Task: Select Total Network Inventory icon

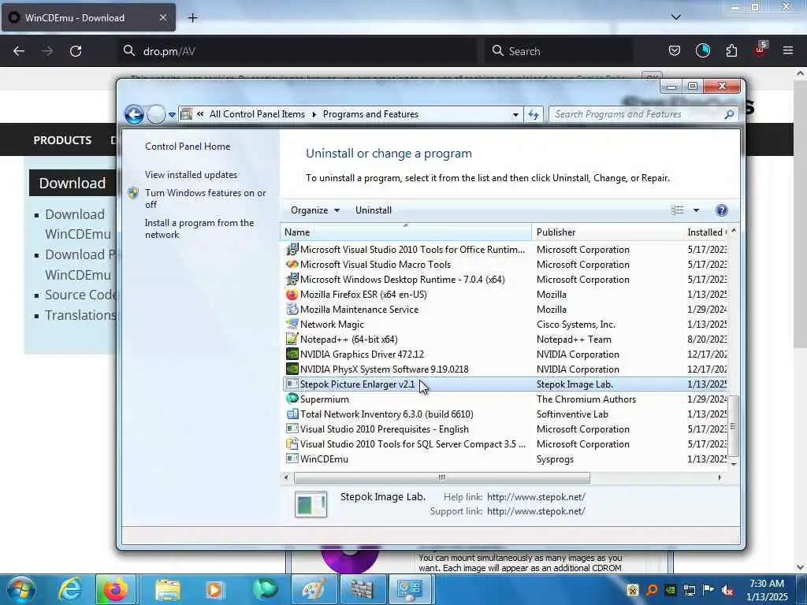Action: click(292, 414)
